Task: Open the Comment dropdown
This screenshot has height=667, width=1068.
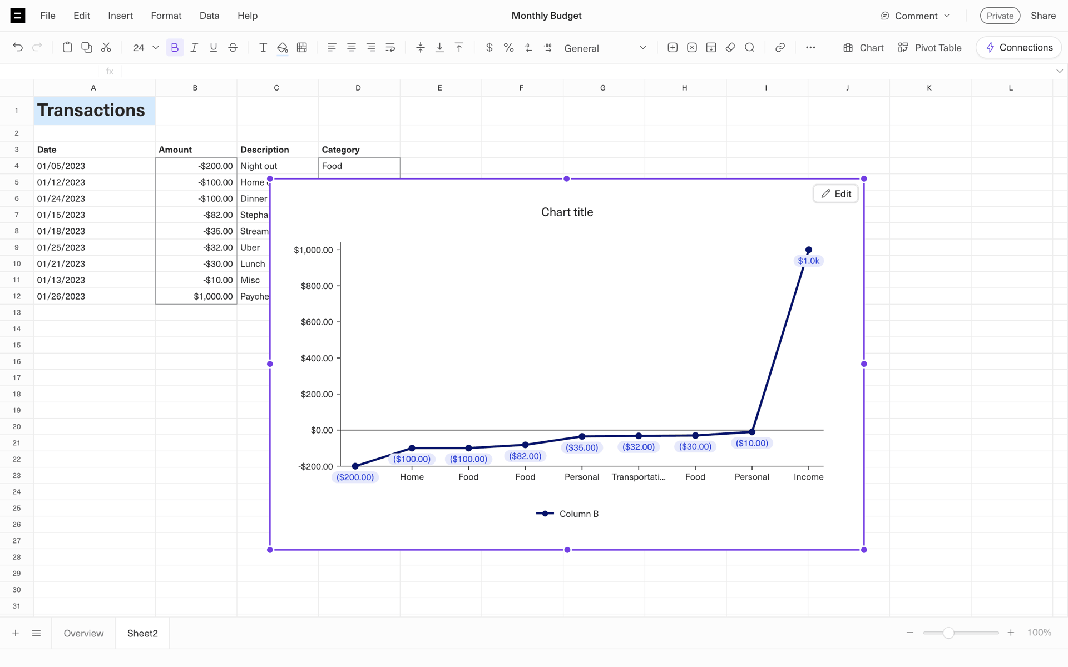Action: click(916, 16)
